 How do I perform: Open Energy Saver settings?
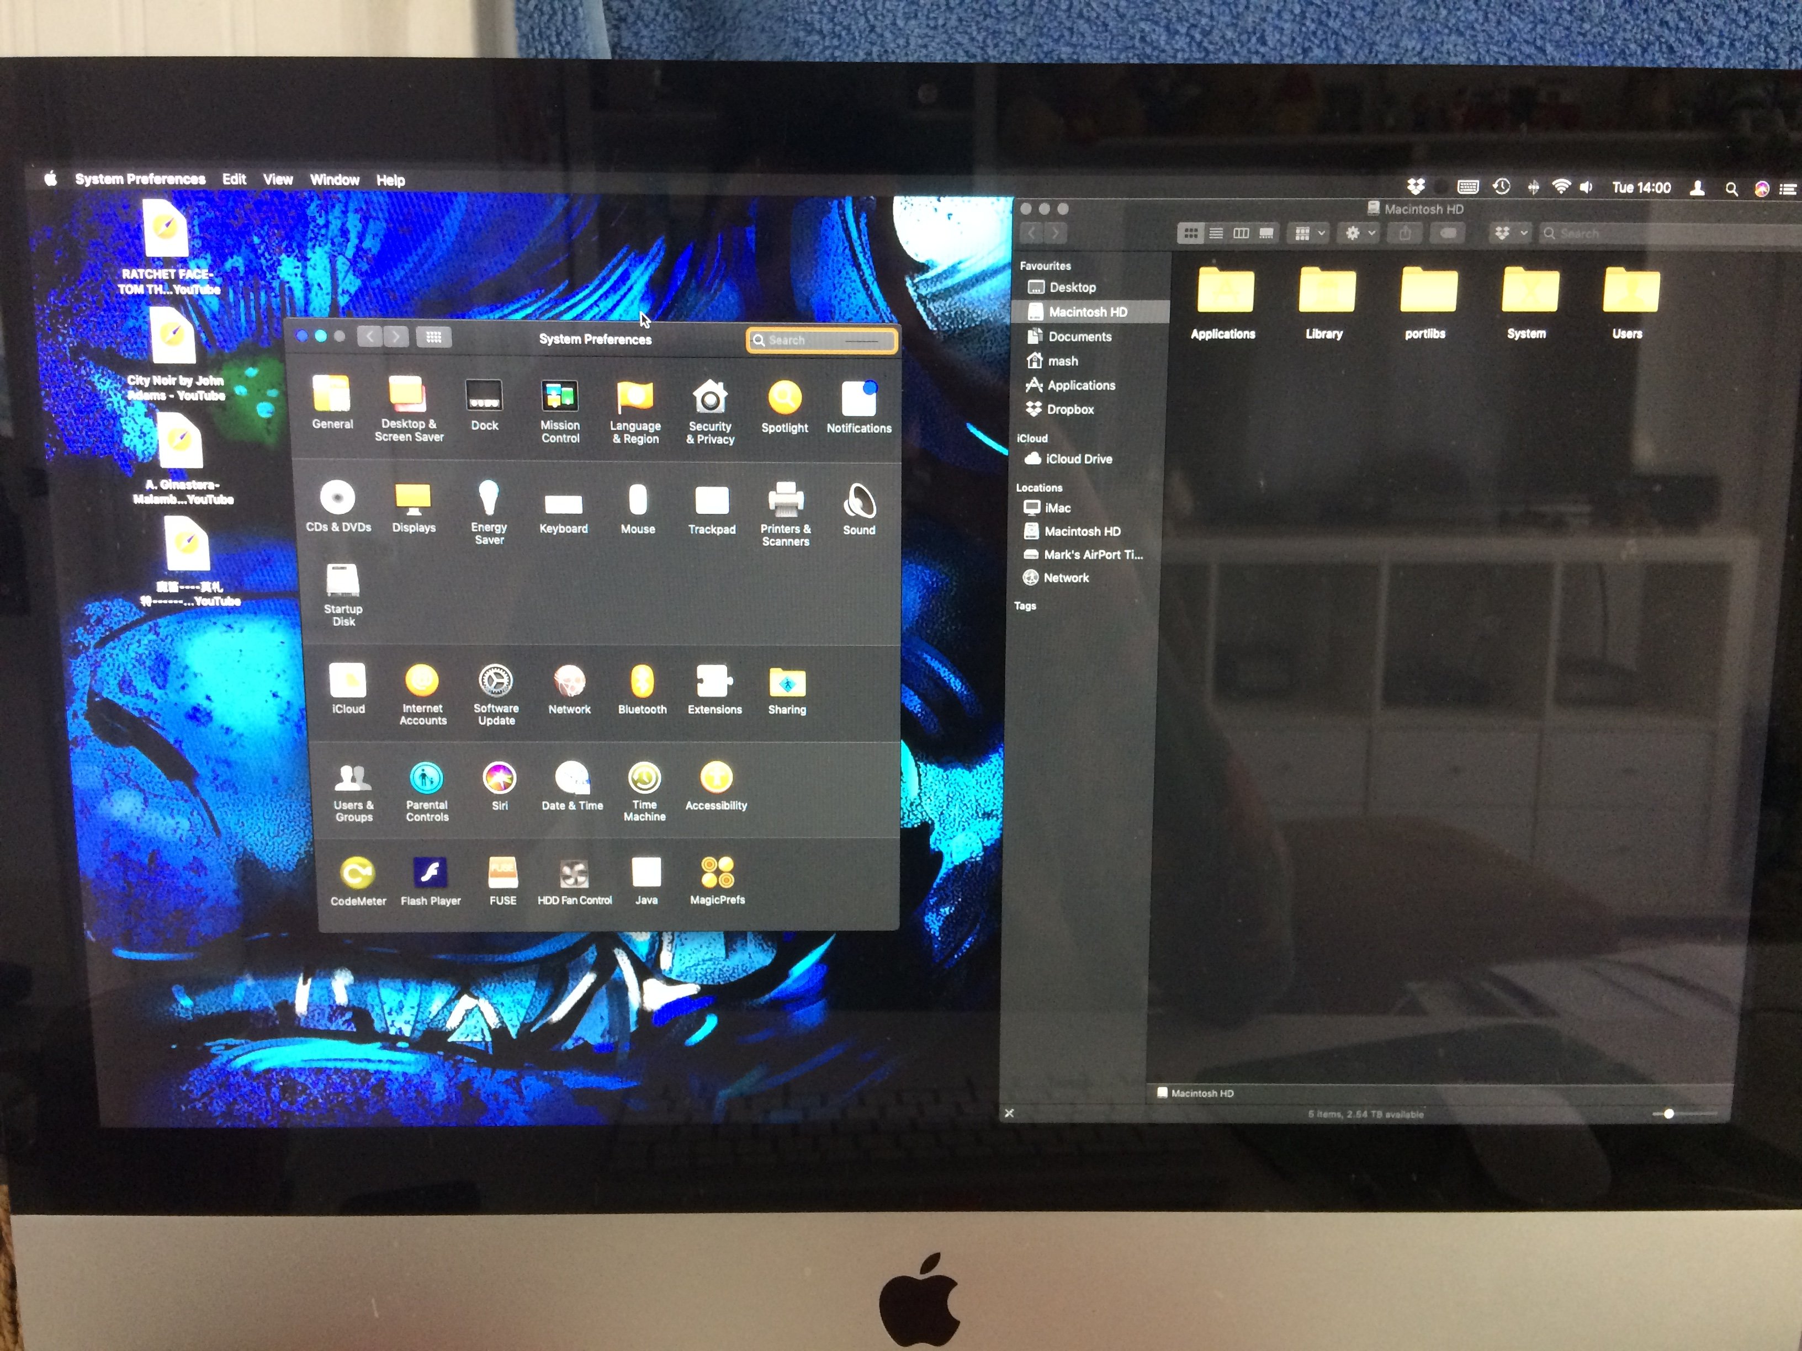click(x=488, y=498)
